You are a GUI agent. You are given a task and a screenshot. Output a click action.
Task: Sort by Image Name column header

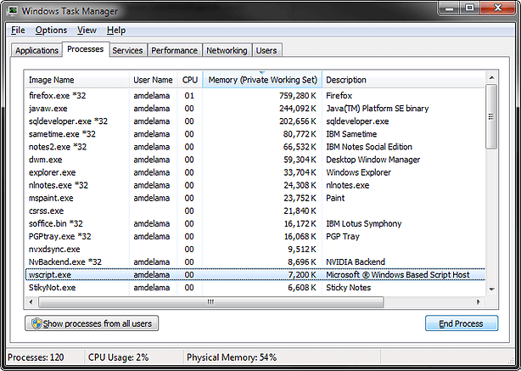click(x=76, y=80)
